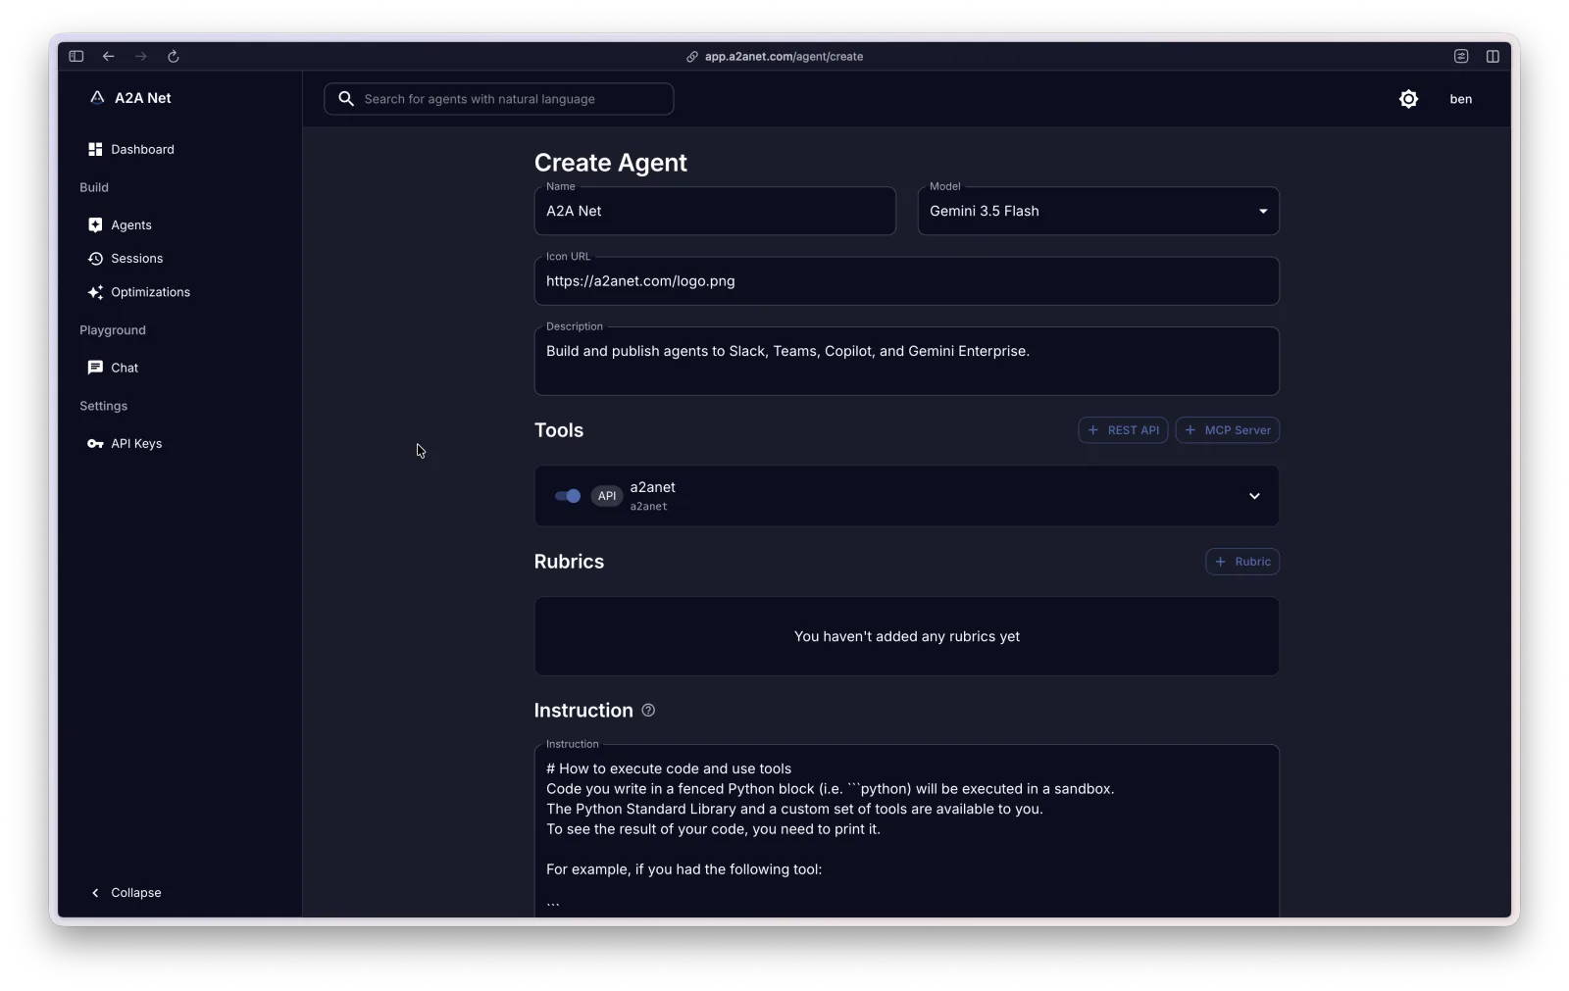Click the A2A Net brand title
The image size is (1569, 991).
[x=143, y=98]
